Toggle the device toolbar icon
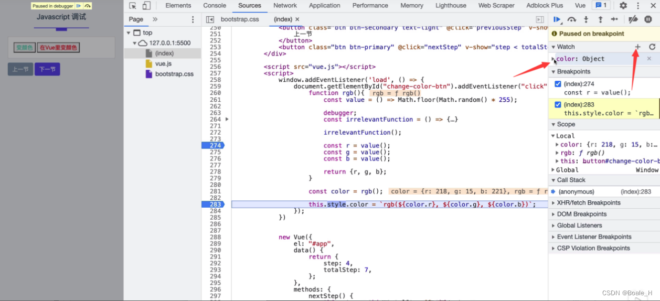This screenshot has width=660, height=301. (x=146, y=6)
